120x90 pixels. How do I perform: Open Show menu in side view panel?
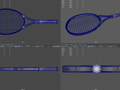point(76,45)
